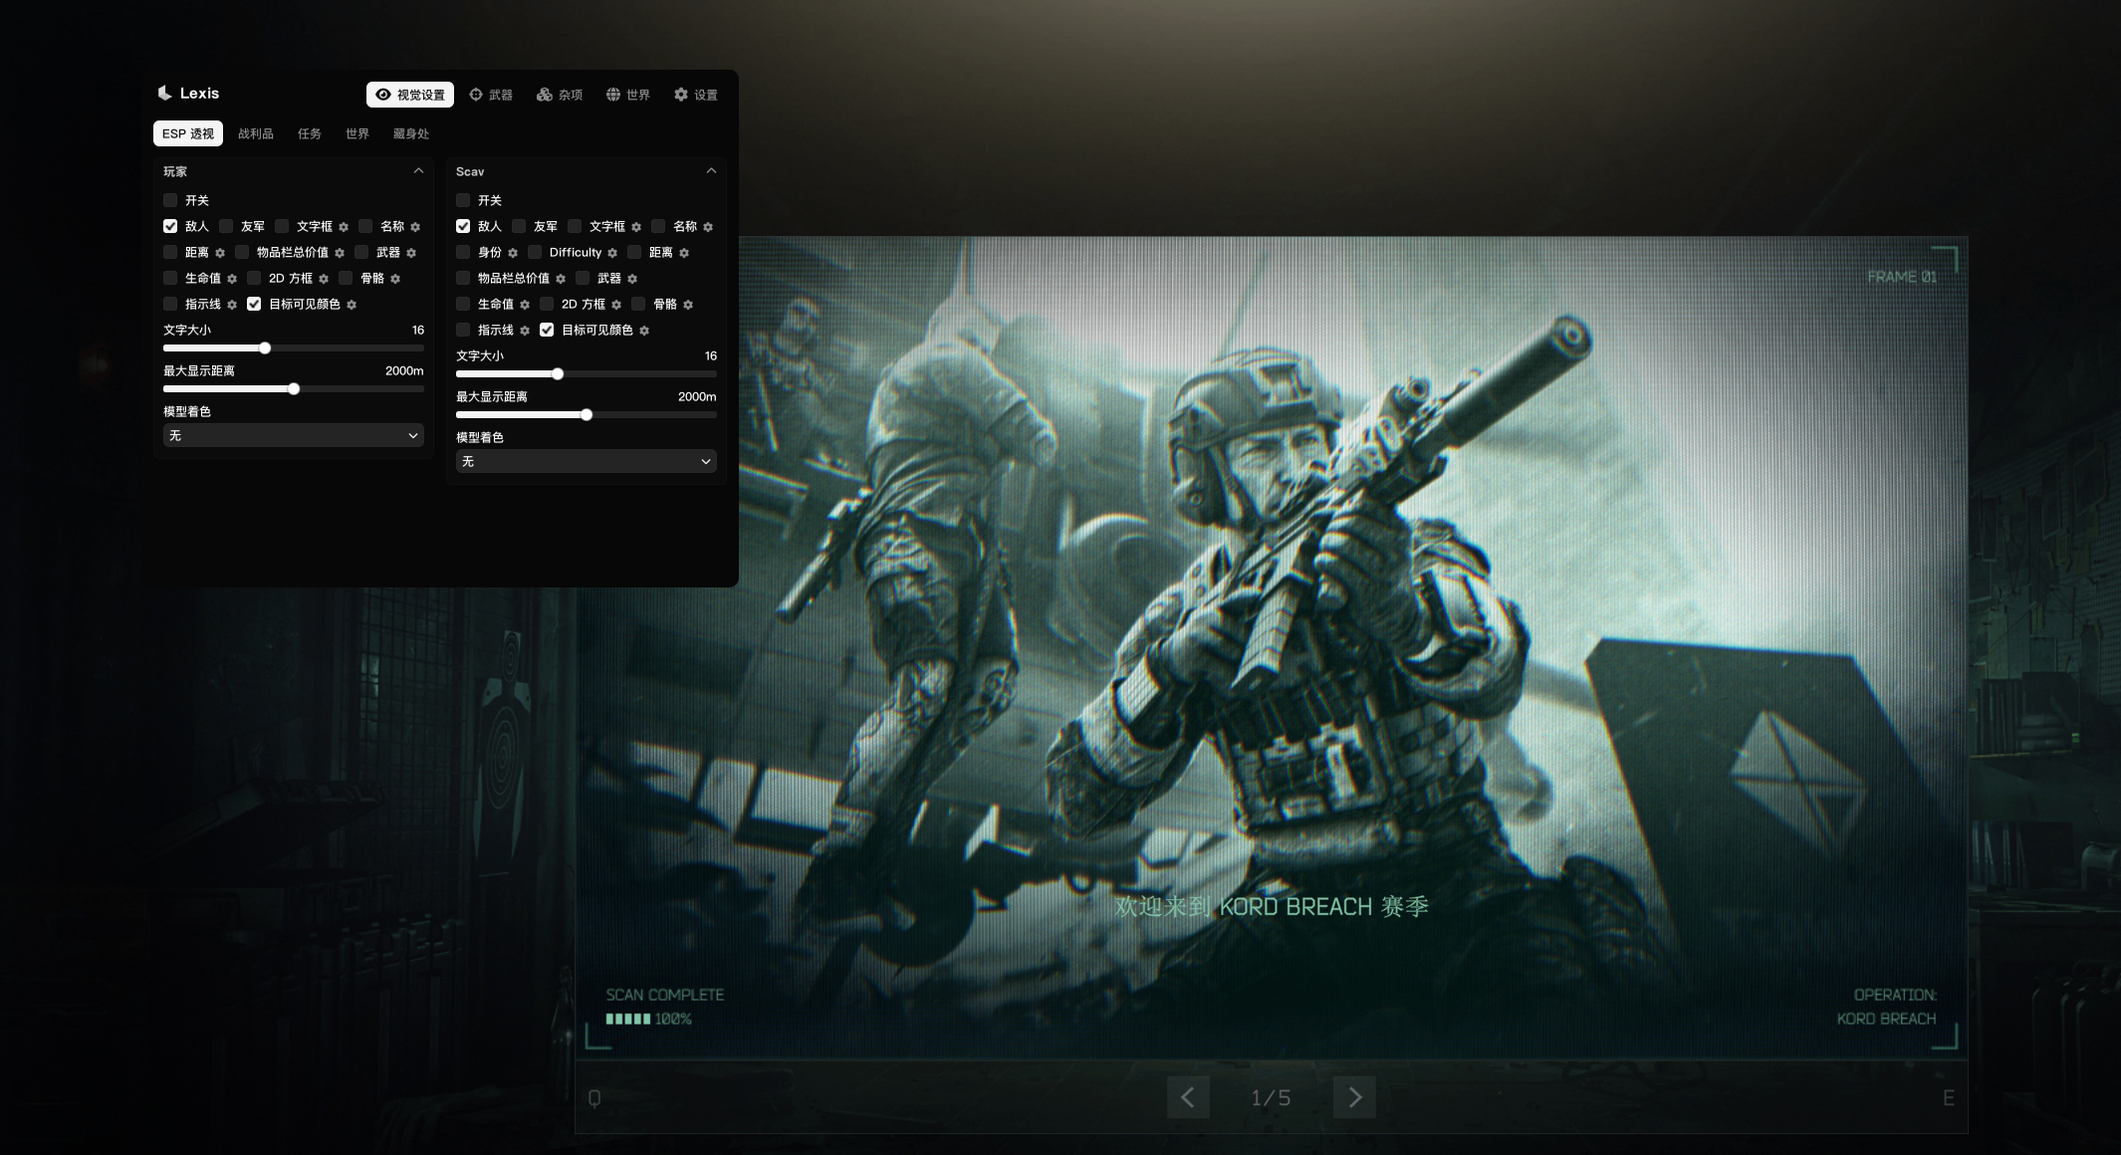Image resolution: width=2121 pixels, height=1155 pixels.
Task: Click the SCAN COMPLETE label
Action: [x=665, y=995]
